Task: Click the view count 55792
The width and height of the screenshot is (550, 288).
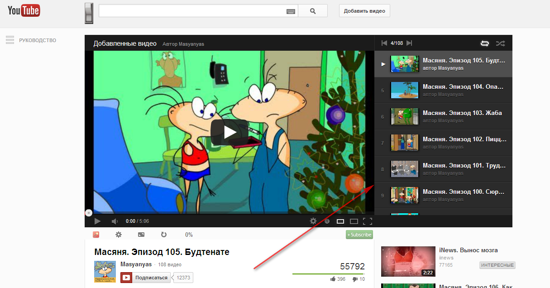Action: click(x=352, y=266)
